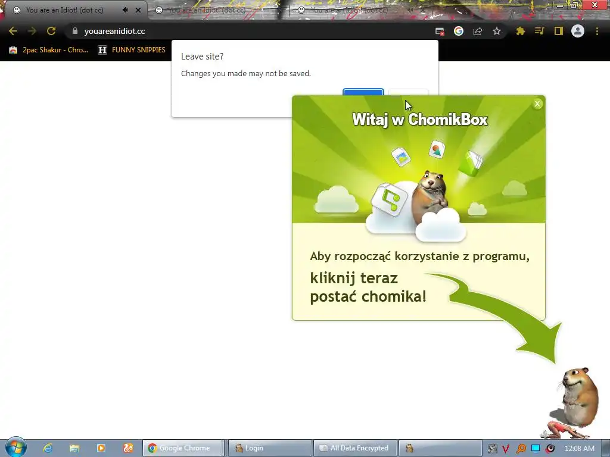Open the 12:08 AM taskbar clock
The image size is (610, 457).
tap(579, 449)
